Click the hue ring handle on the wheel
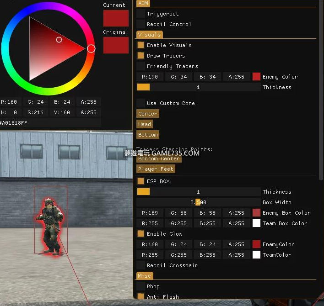This screenshot has height=306, width=324. coord(91,49)
